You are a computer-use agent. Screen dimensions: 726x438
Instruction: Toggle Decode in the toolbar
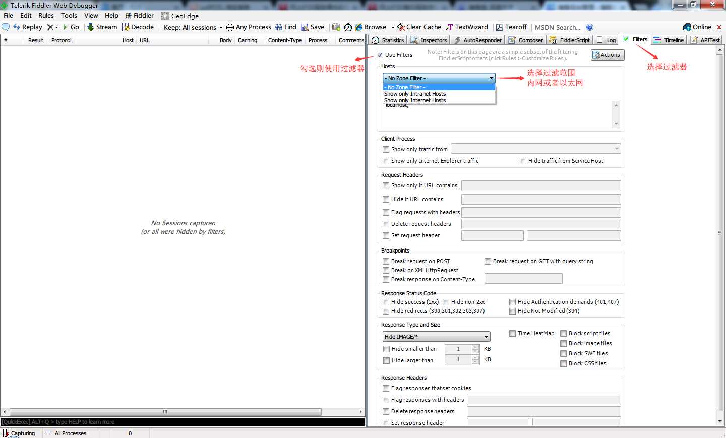(x=138, y=27)
